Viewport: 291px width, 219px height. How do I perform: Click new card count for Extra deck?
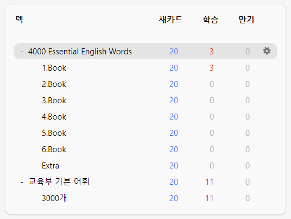(x=174, y=166)
